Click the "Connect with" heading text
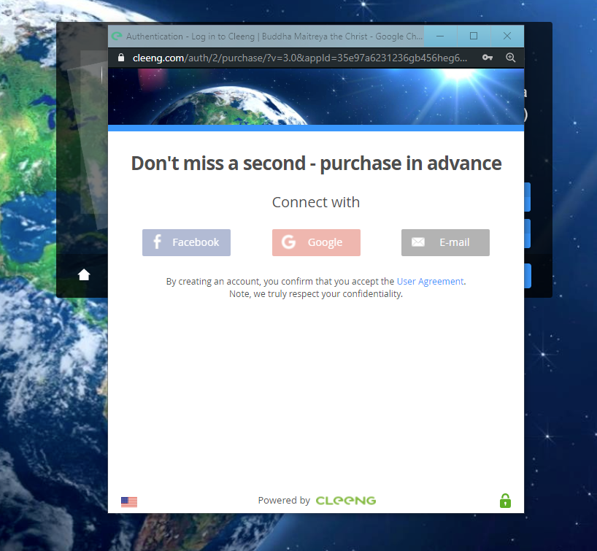This screenshot has width=597, height=551. click(316, 202)
